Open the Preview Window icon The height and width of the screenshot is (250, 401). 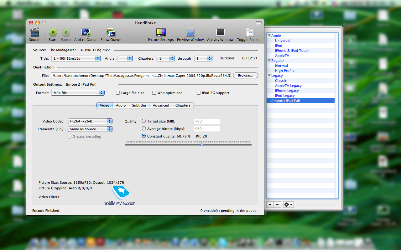[190, 32]
